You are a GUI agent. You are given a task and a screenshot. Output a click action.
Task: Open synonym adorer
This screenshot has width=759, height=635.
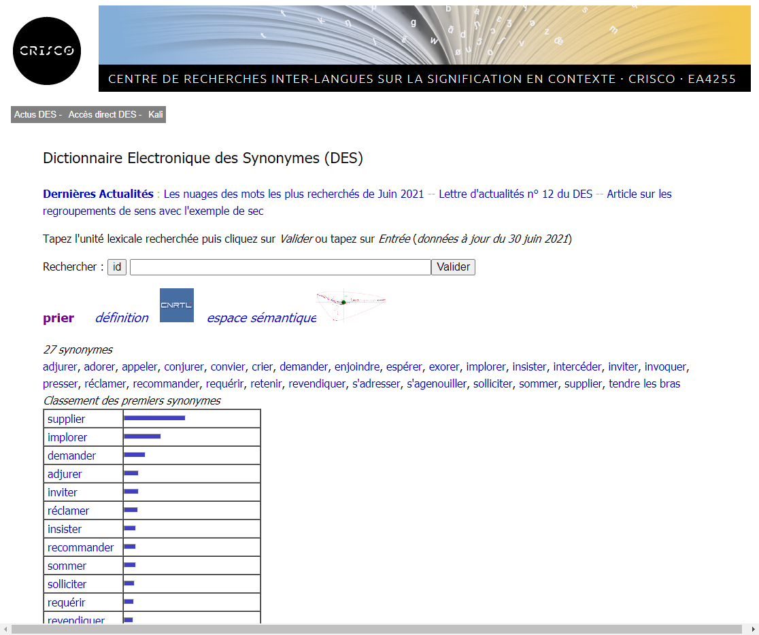pos(100,367)
